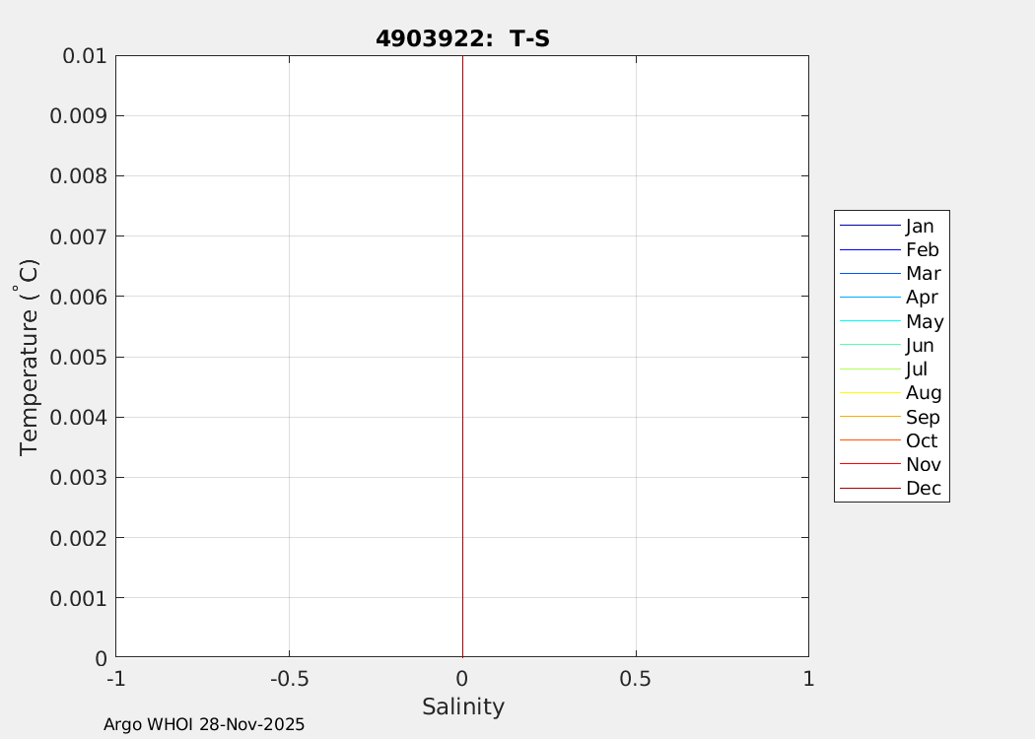Select the Feb legend entry text
This screenshot has width=1035, height=739.
tap(922, 250)
